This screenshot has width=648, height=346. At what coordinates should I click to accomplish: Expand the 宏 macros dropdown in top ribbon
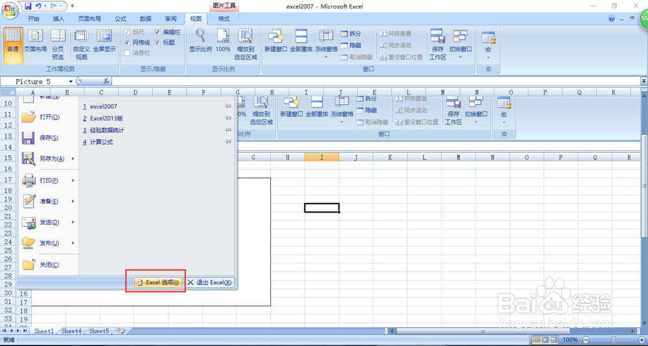[488, 57]
